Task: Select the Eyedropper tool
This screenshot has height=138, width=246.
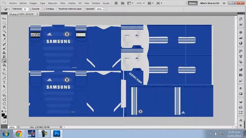Action: (x=4, y=39)
